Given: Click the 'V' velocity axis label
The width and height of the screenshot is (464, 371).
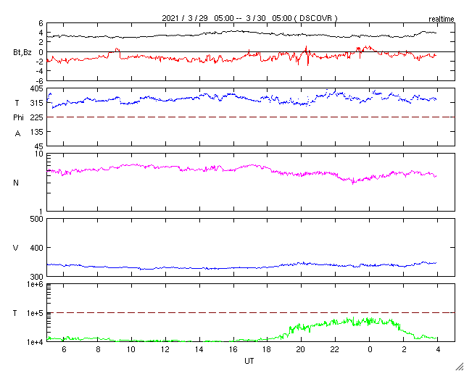Looking at the screenshot, I should pos(16,248).
